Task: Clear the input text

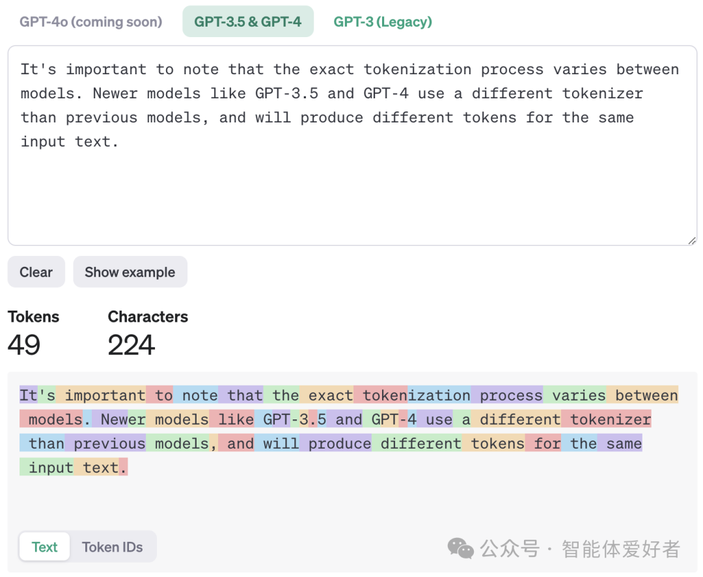Action: (36, 272)
